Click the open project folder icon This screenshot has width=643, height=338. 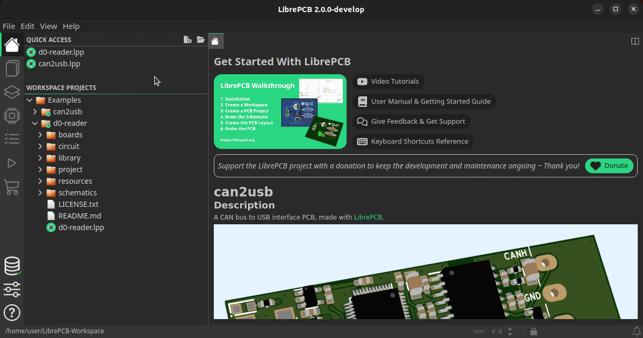coord(201,39)
